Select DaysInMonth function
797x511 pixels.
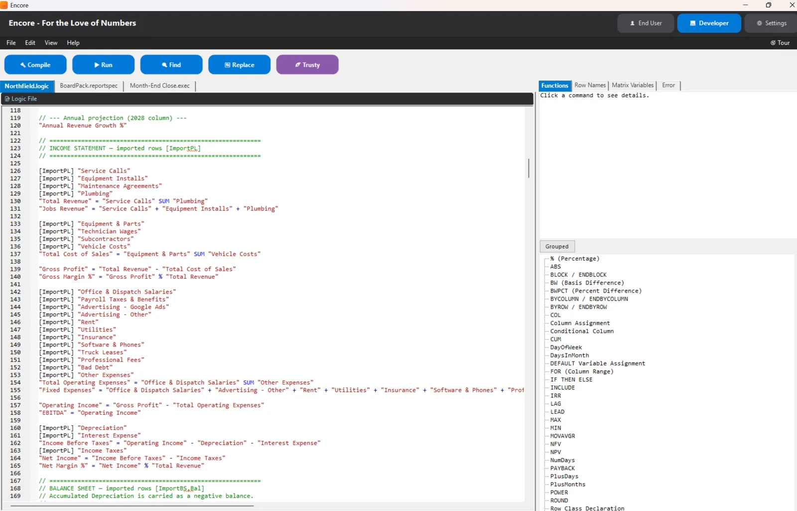pos(569,355)
